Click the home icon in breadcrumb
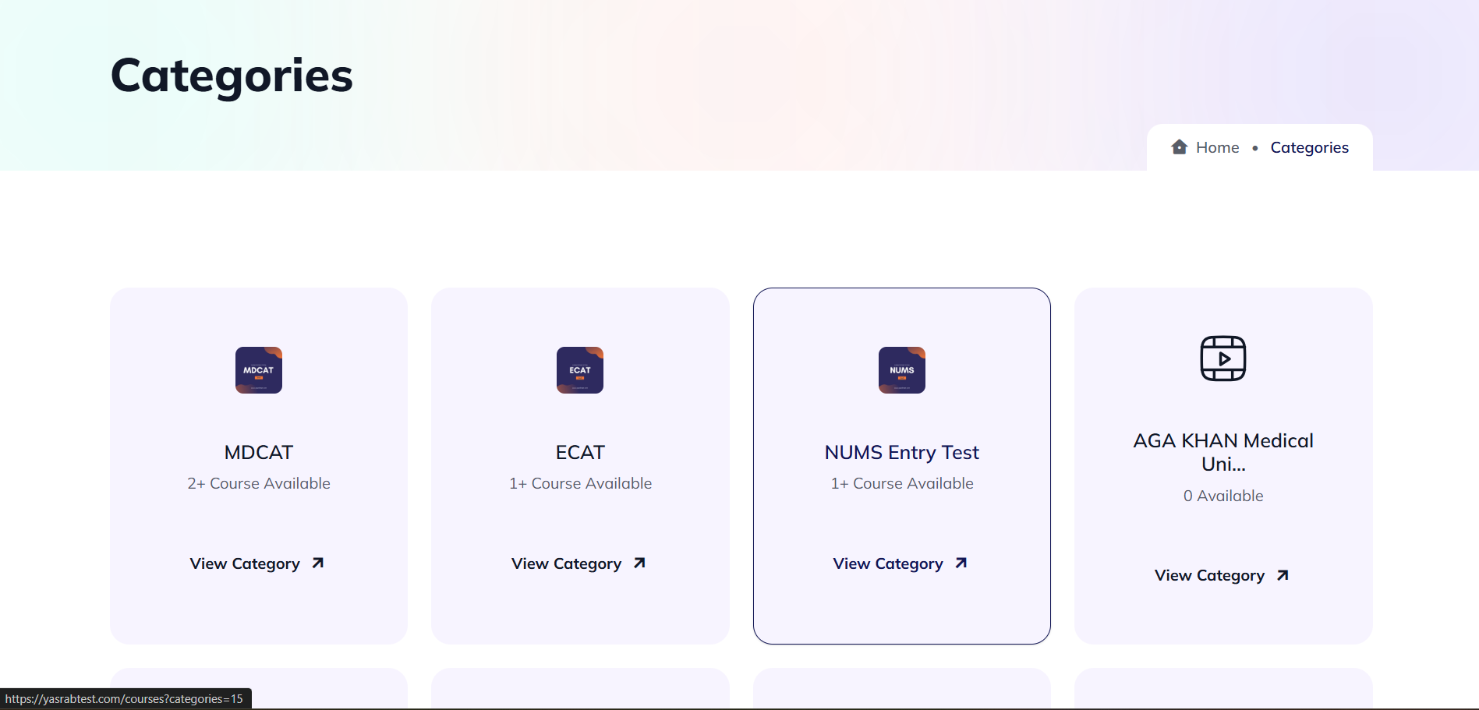Screen dimensions: 1479x710 1179,147
